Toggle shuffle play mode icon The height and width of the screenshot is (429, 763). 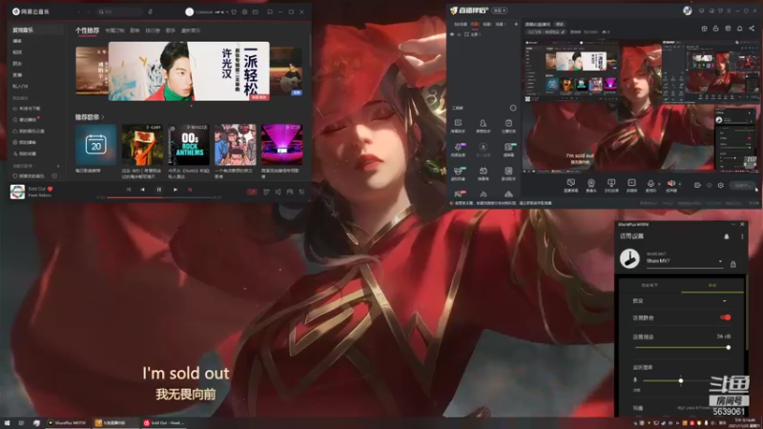[129, 190]
